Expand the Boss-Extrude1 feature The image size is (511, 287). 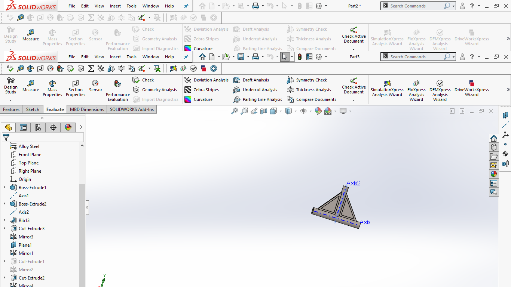pos(4,187)
